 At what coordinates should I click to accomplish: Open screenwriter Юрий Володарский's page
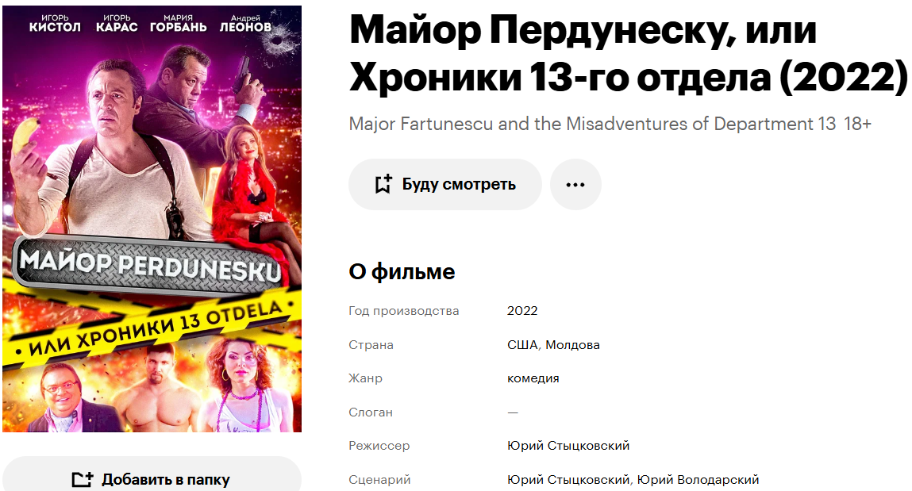click(x=698, y=480)
